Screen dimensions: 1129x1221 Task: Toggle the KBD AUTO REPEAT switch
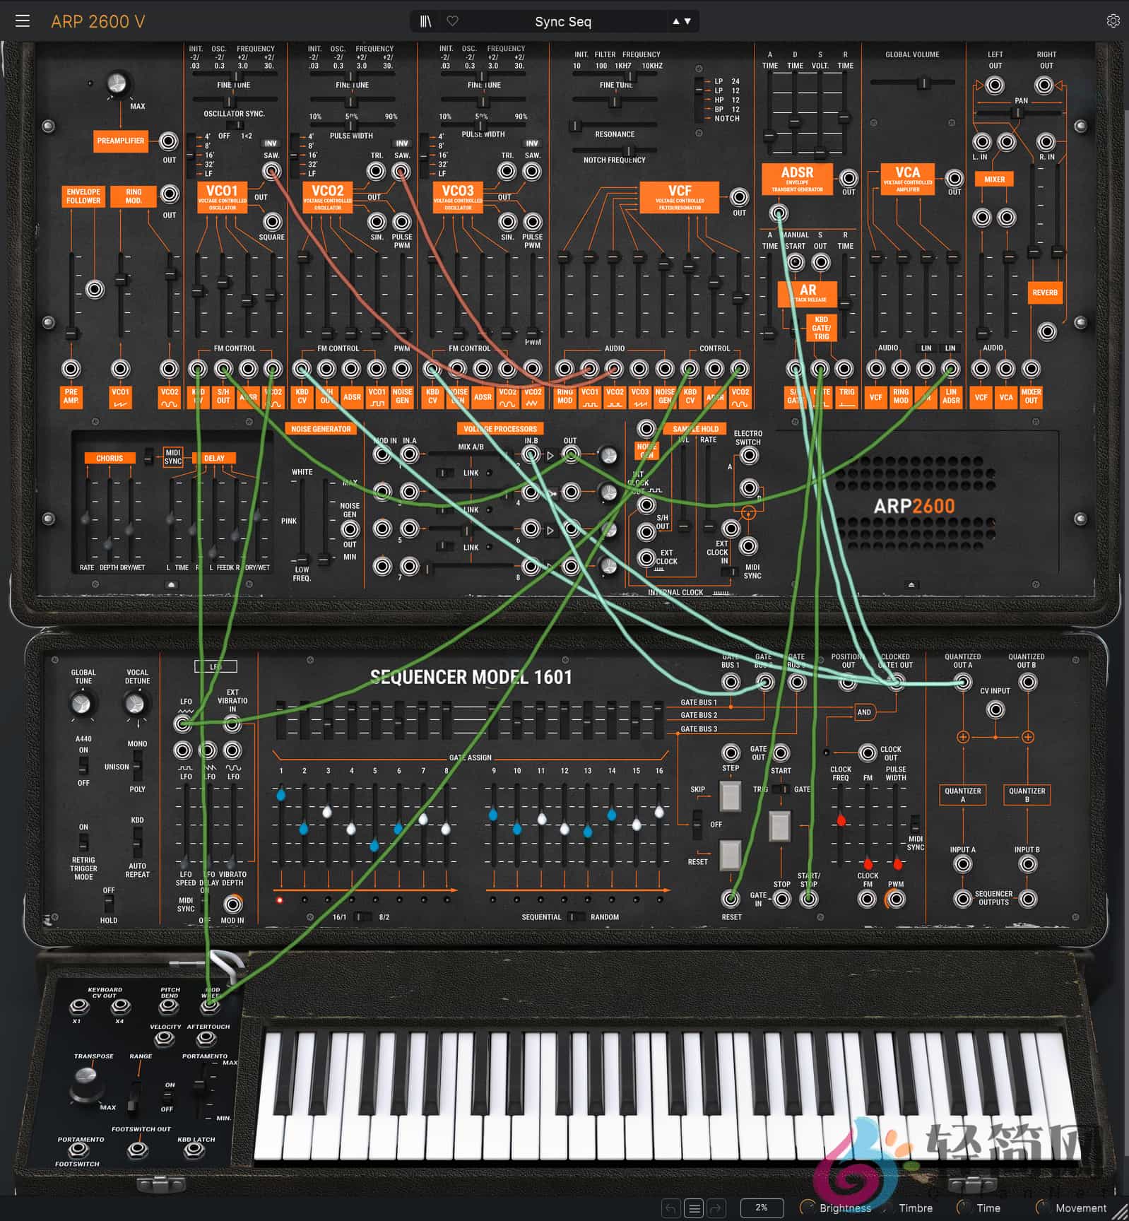(x=137, y=842)
